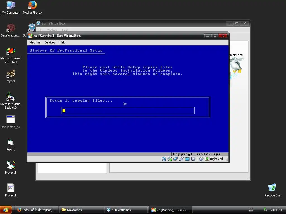Click the Sun VirtualBox manager title icon
This screenshot has width=286, height=214.
point(38,23)
